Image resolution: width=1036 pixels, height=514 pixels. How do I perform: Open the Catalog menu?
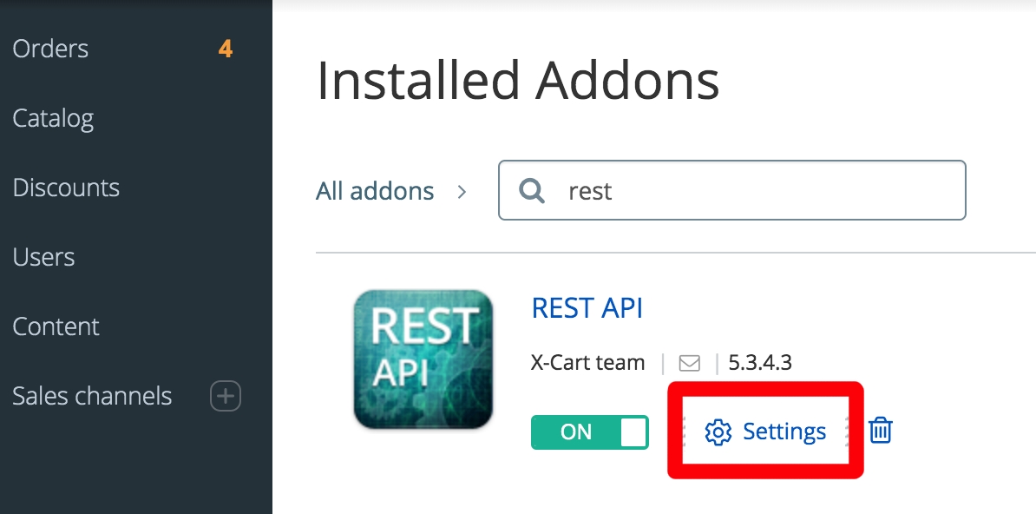pos(53,118)
